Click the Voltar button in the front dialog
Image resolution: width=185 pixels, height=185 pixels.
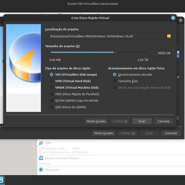tap(120, 121)
